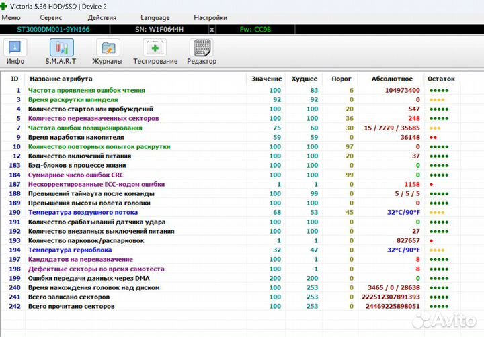Select the S.M.A.R.T toolbar icon
The height and width of the screenshot is (337, 484).
click(x=62, y=51)
